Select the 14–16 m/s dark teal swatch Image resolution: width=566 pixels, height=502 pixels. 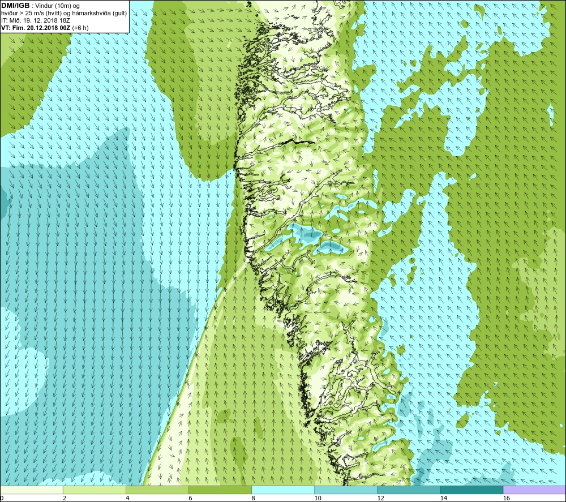pos(471,490)
